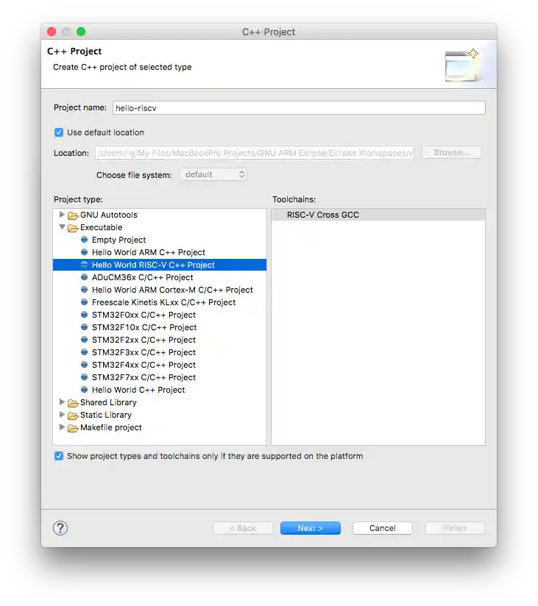Viewport: 538px width, 606px height.
Task: Click the Makefile project label
Action: coord(111,427)
